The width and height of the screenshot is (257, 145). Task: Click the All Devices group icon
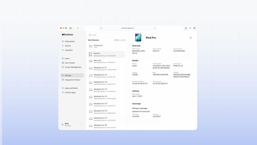pyautogui.click(x=91, y=46)
